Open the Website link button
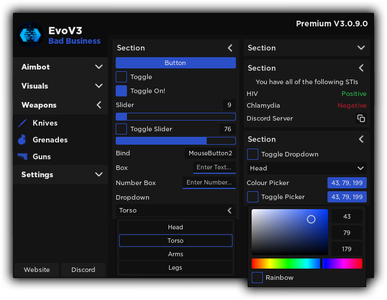The width and height of the screenshot is (387, 300). coord(37,270)
